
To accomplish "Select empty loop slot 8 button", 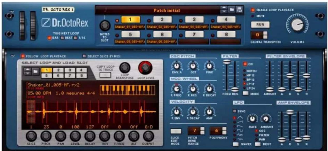I will tap(226, 34).
